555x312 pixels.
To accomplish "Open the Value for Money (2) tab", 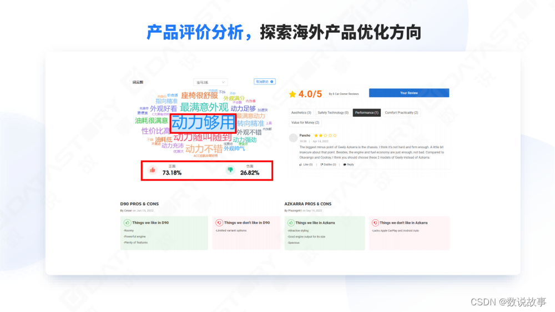I will [305, 123].
